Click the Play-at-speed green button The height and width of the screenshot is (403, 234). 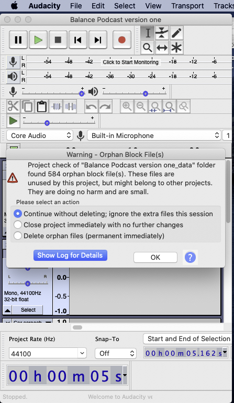[13, 121]
